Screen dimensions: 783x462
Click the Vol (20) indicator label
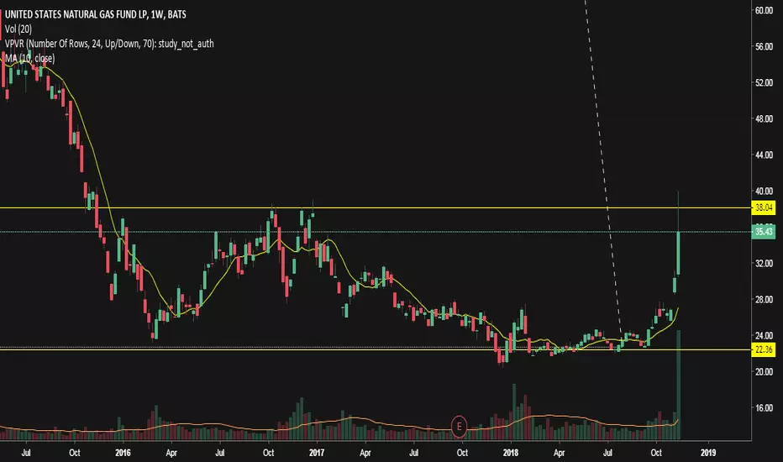18,29
